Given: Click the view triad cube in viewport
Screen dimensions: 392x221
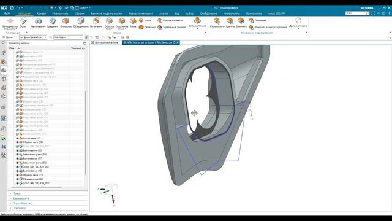Looking at the screenshot, I should pyautogui.click(x=112, y=189).
